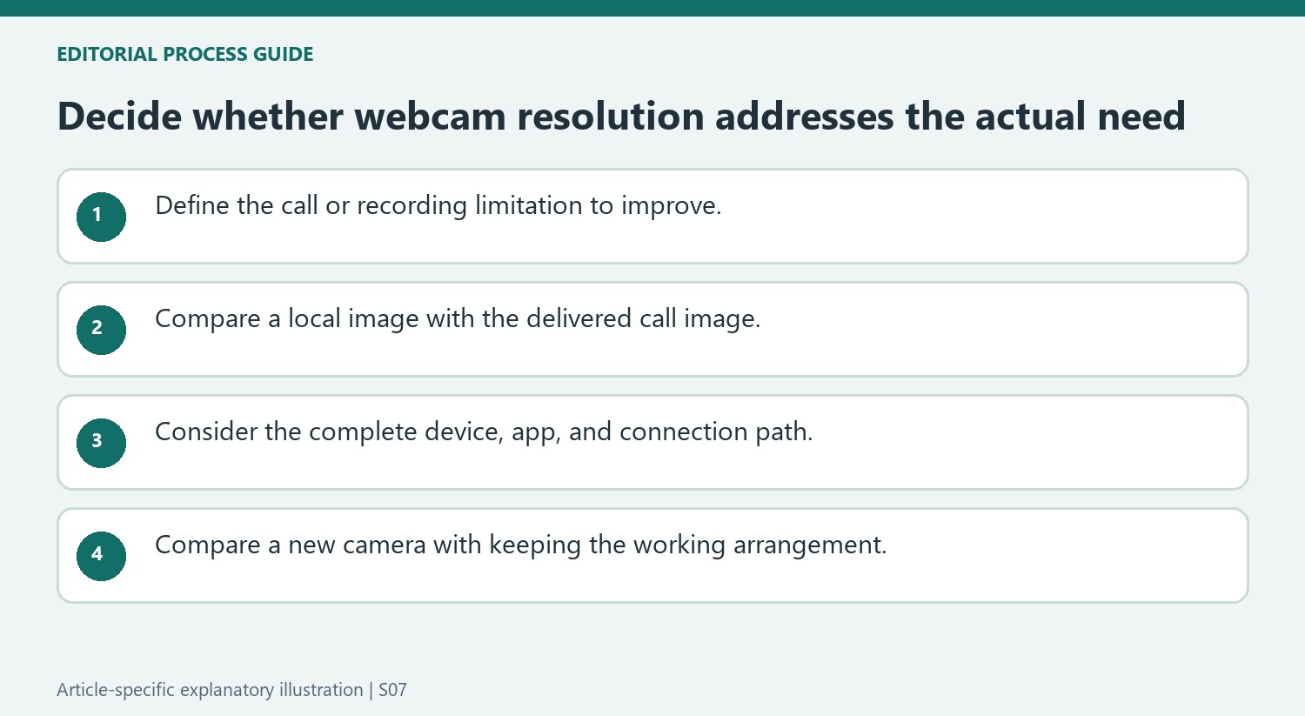Click the number 3 step badge
Image resolution: width=1305 pixels, height=716 pixels.
click(101, 443)
